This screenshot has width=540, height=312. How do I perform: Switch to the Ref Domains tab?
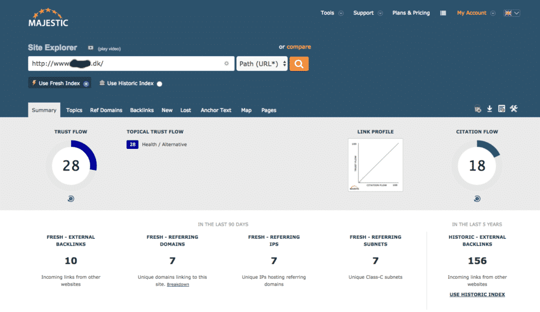[x=106, y=110]
